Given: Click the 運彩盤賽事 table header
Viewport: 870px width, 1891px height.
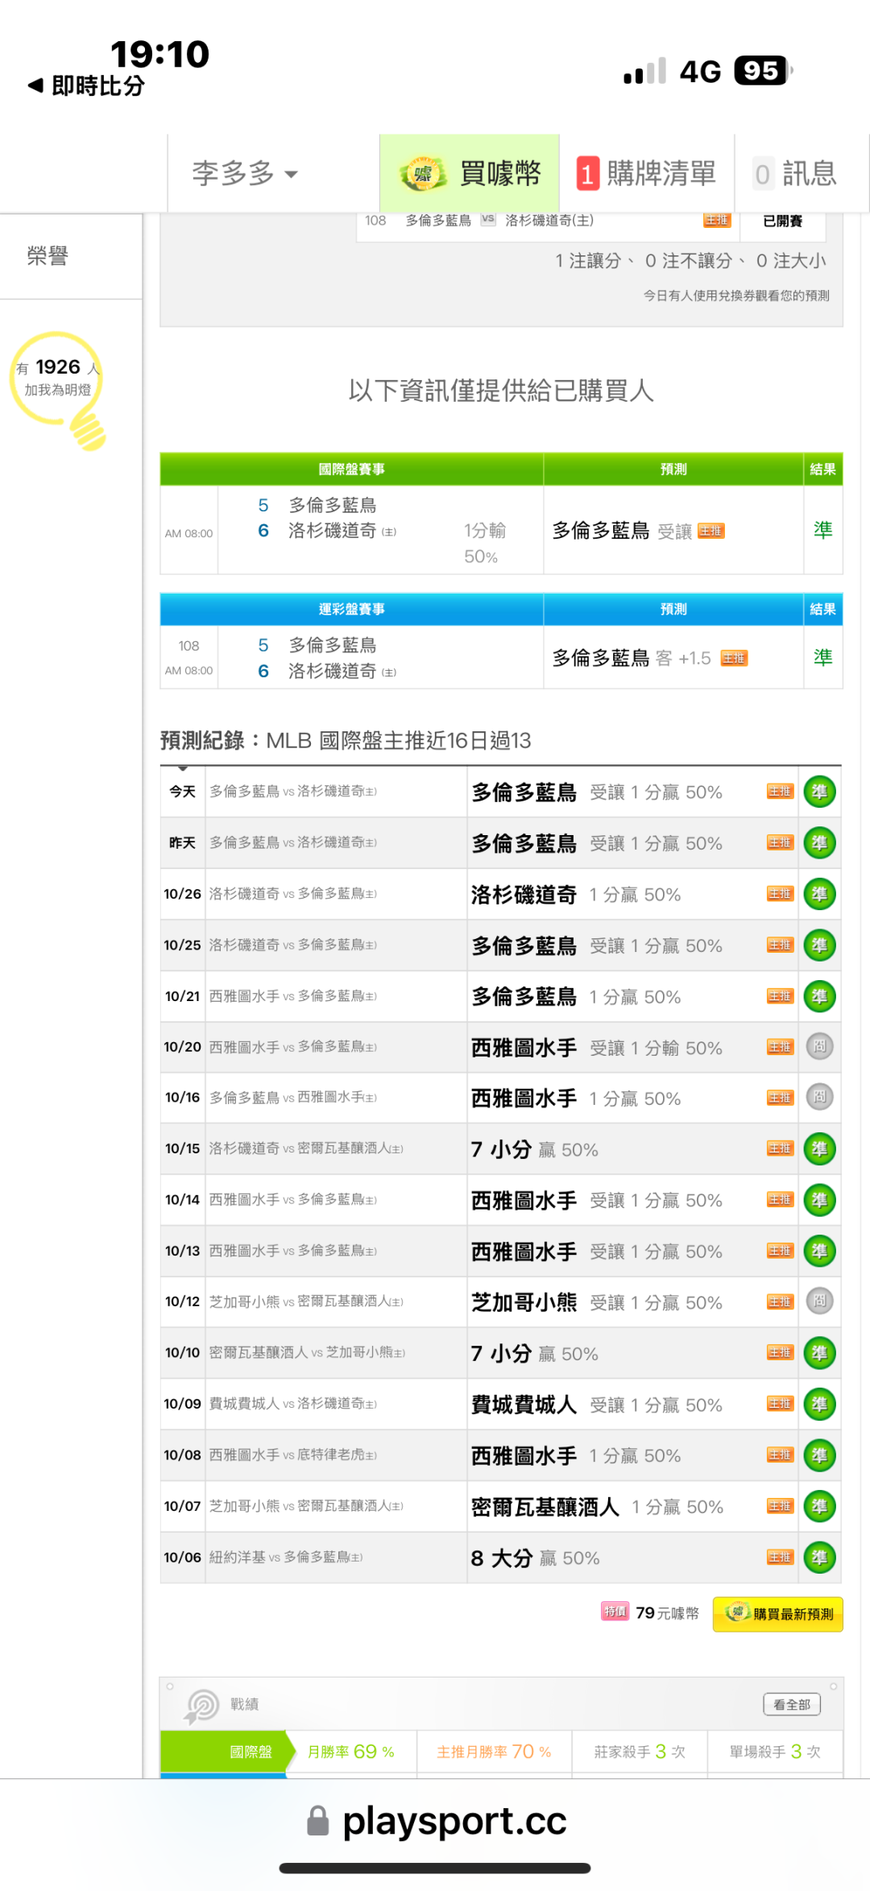Looking at the screenshot, I should pyautogui.click(x=352, y=610).
